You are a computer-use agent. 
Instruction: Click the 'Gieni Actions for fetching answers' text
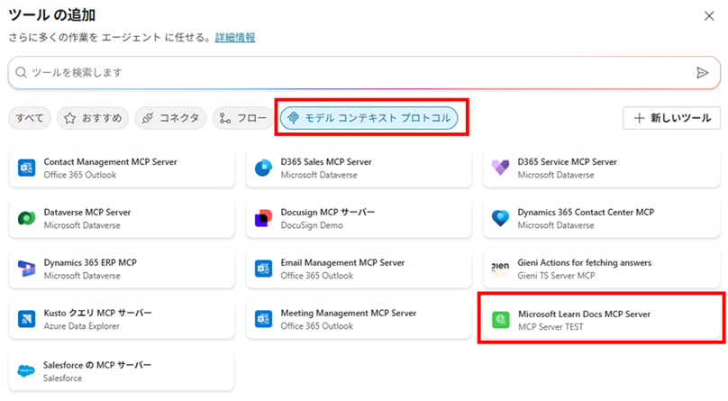[x=585, y=263]
